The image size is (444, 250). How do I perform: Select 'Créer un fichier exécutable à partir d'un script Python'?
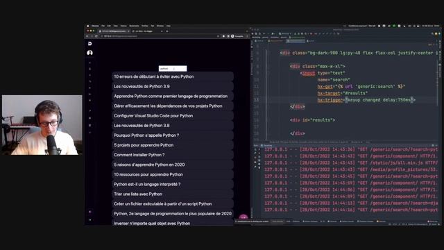(173, 203)
